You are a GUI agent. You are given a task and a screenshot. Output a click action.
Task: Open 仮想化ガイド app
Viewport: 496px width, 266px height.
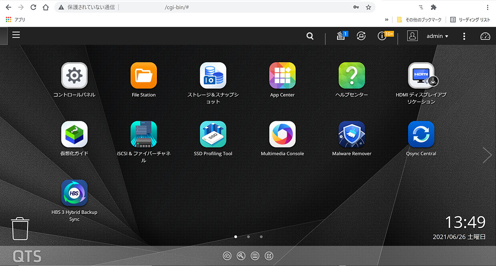pyautogui.click(x=74, y=134)
